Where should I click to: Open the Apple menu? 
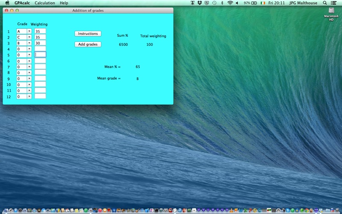point(7,3)
